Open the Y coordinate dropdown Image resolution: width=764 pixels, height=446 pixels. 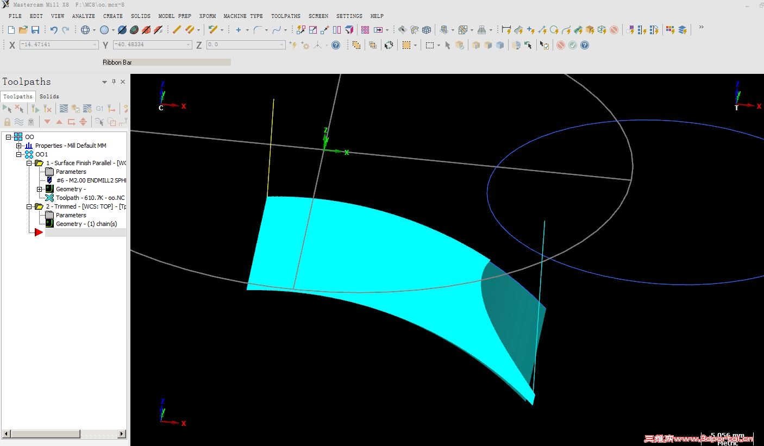189,45
